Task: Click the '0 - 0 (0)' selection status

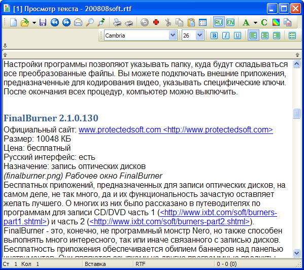Action: 227,264
